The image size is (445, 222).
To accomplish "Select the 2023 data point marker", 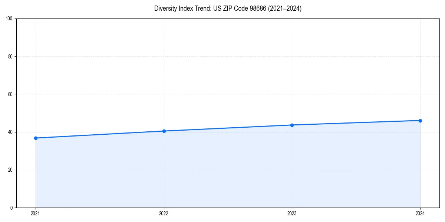I will pos(292,125).
